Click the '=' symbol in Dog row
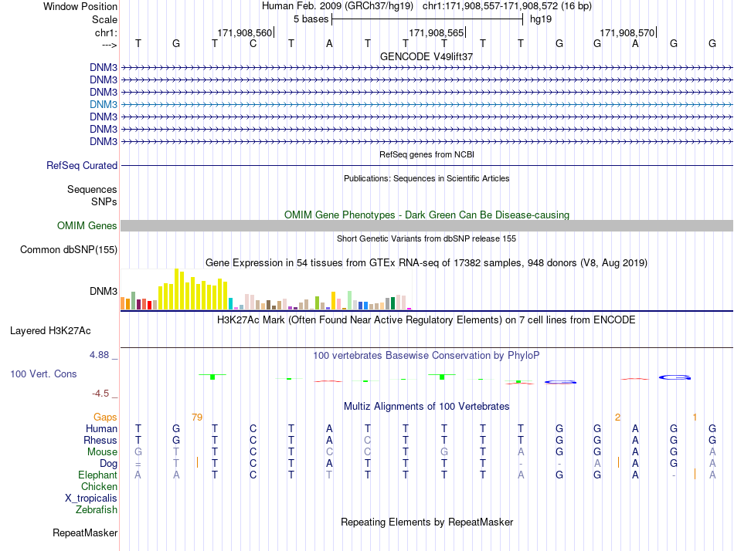The image size is (734, 551). (x=138, y=464)
